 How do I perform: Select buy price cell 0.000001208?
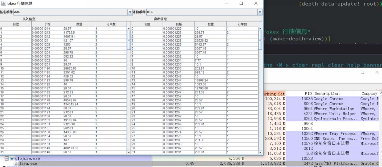click(x=47, y=45)
